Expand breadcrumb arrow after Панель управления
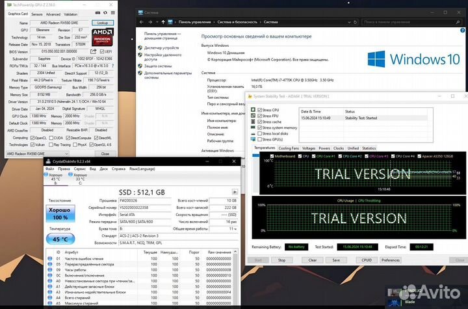 point(214,22)
